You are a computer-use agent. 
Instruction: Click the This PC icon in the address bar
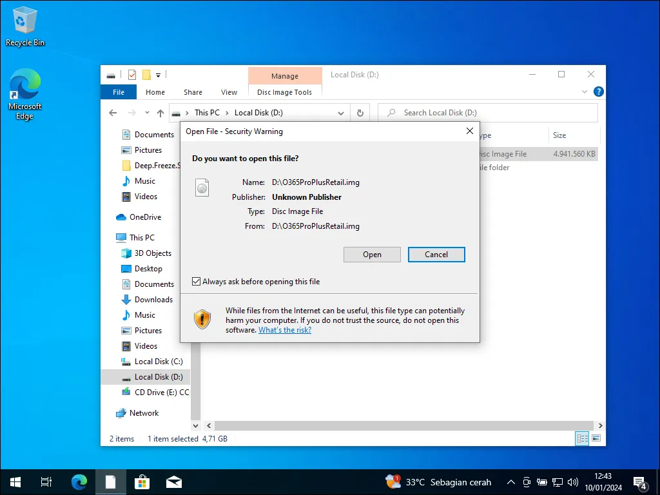[x=207, y=112]
